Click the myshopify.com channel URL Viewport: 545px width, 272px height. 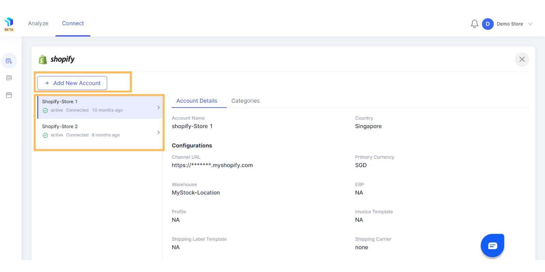pos(212,165)
